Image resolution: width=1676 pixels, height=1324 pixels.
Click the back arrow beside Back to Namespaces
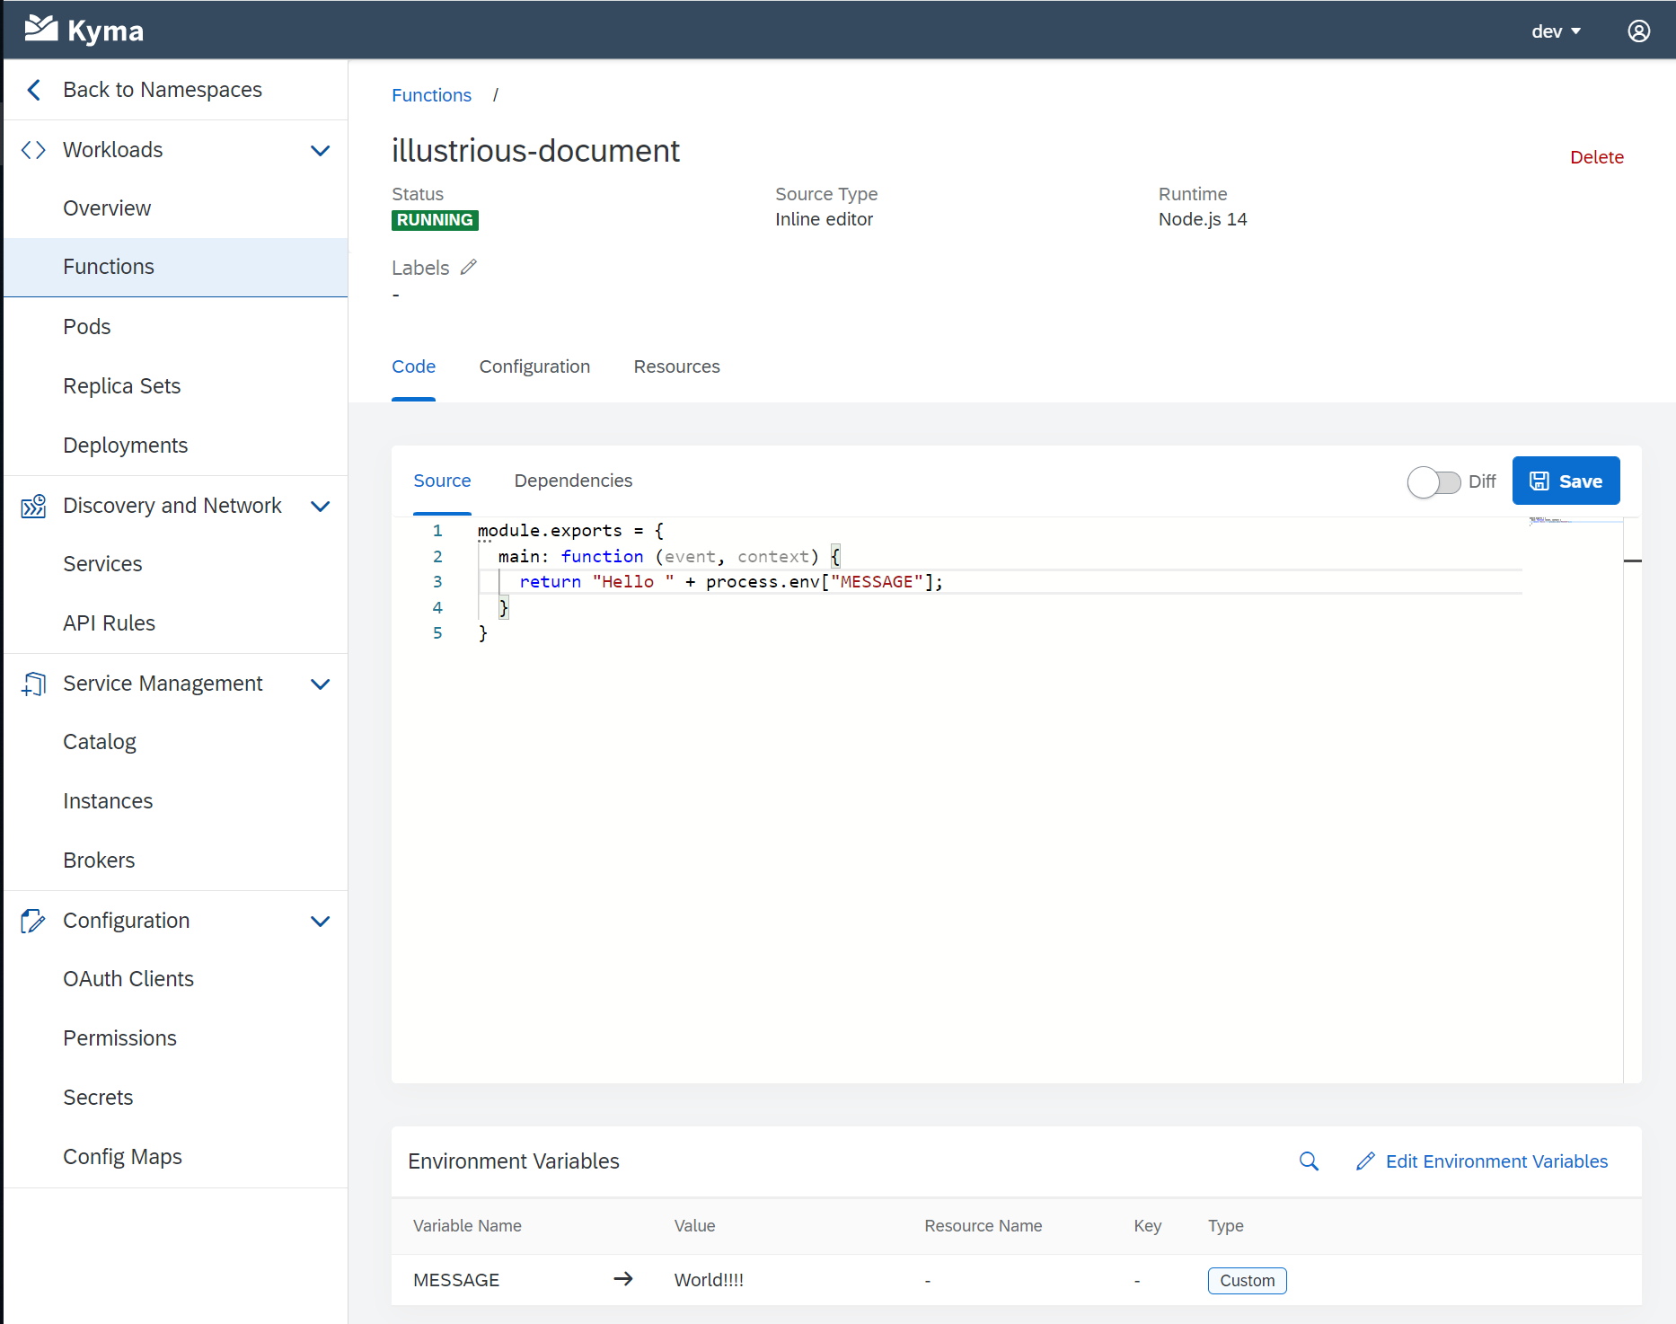pyautogui.click(x=33, y=89)
